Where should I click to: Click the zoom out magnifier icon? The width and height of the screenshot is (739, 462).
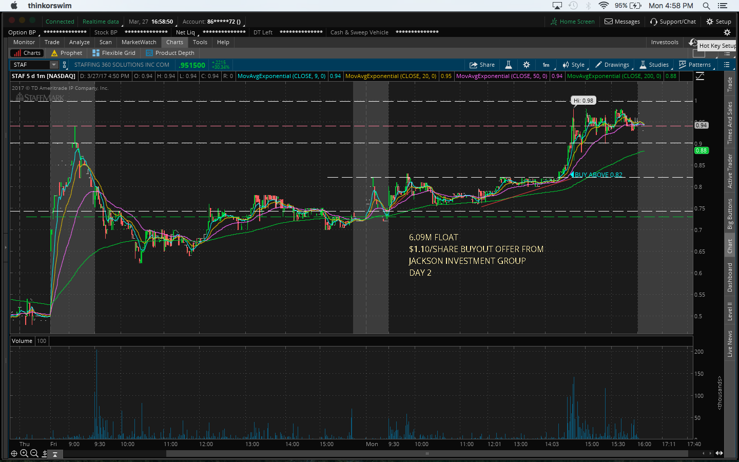pos(34,453)
